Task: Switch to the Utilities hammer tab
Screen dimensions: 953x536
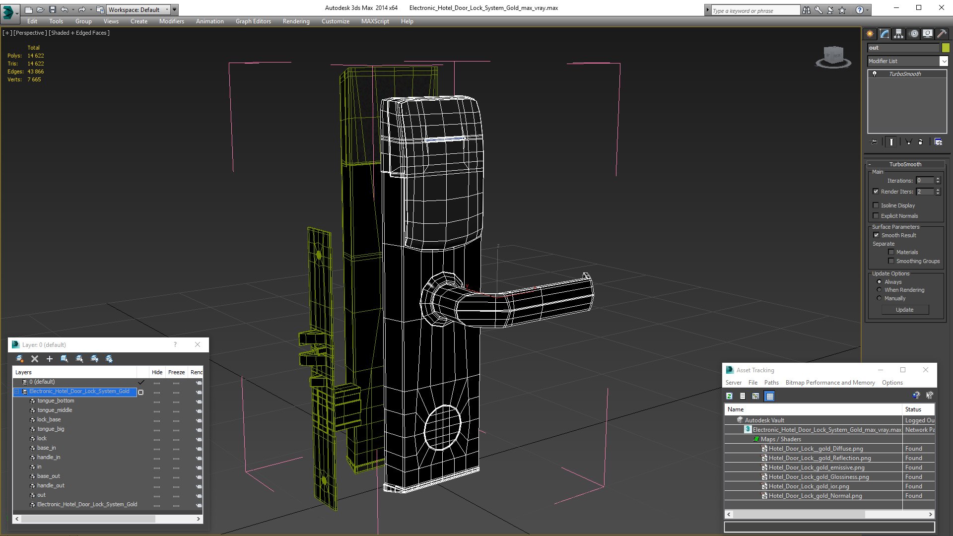Action: (942, 34)
